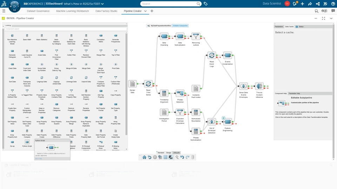
Task: Select the Basic Math catalog component
Action: pyautogui.click(x=27, y=37)
